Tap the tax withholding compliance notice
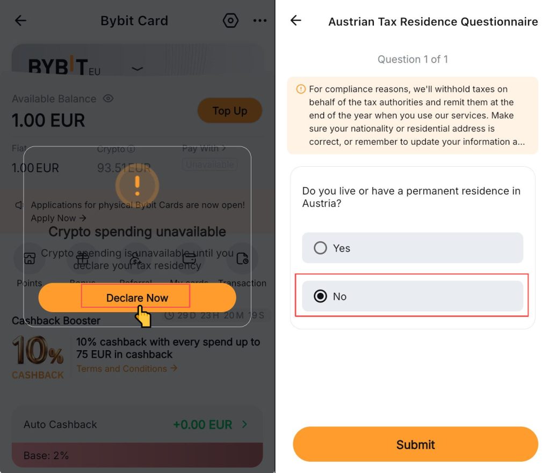 tap(412, 115)
